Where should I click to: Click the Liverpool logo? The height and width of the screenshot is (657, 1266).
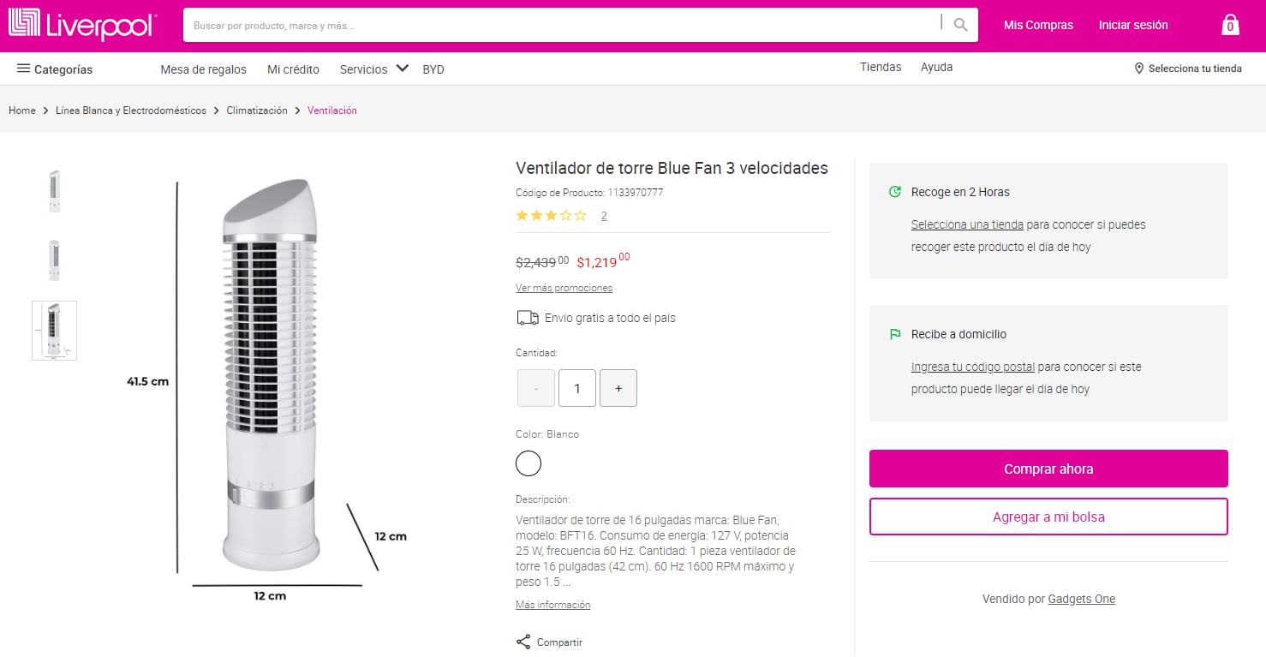pyautogui.click(x=82, y=25)
